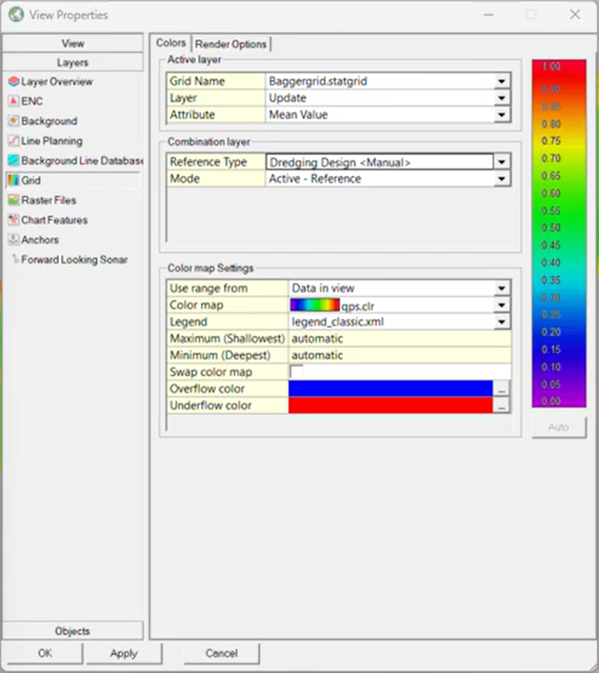Viewport: 599px width, 673px height.
Task: Open the Color map qps.clr dropdown
Action: pyautogui.click(x=501, y=306)
